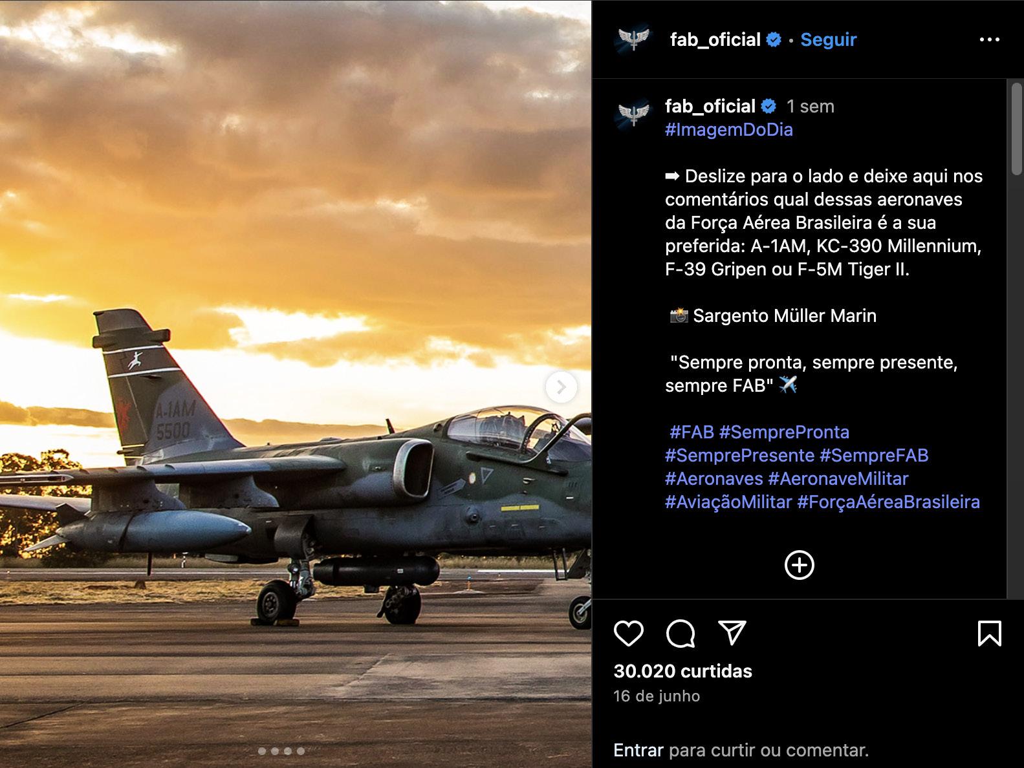Select the second carousel dot indicator

point(275,751)
